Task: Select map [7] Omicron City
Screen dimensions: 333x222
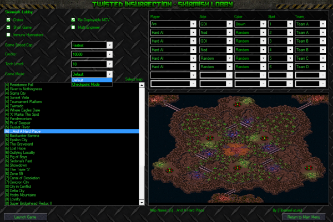Action: click(72, 182)
